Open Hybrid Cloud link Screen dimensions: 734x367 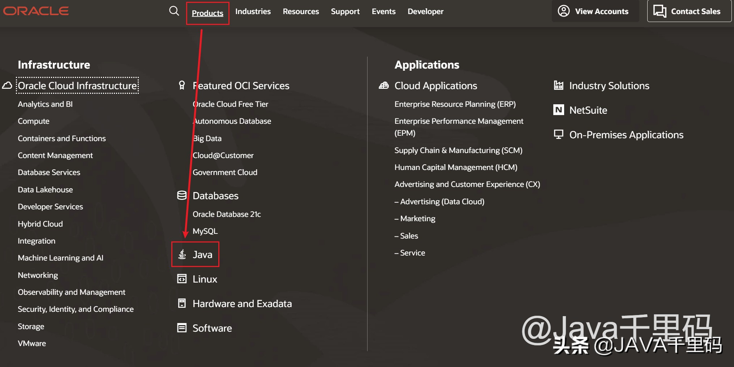(x=40, y=224)
